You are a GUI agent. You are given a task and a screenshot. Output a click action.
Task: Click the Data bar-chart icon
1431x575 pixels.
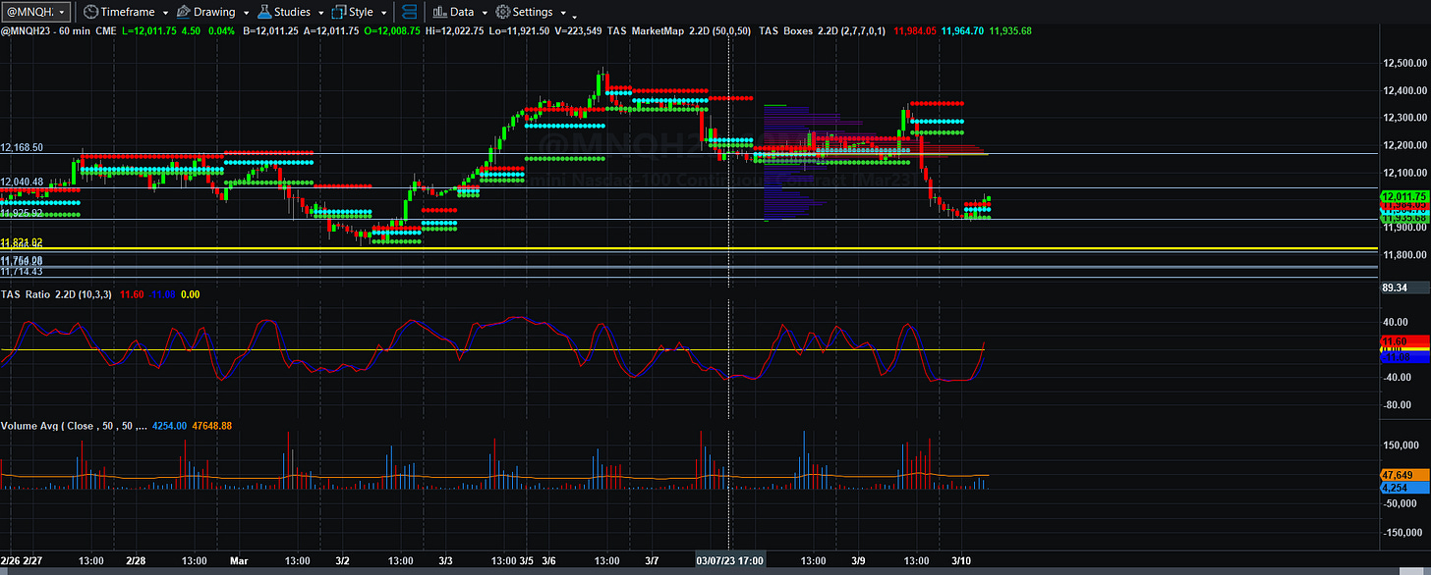[438, 12]
